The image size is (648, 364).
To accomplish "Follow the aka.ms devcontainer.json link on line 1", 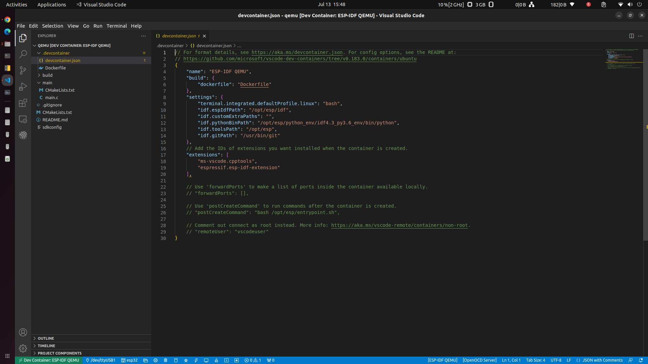I will (x=297, y=52).
